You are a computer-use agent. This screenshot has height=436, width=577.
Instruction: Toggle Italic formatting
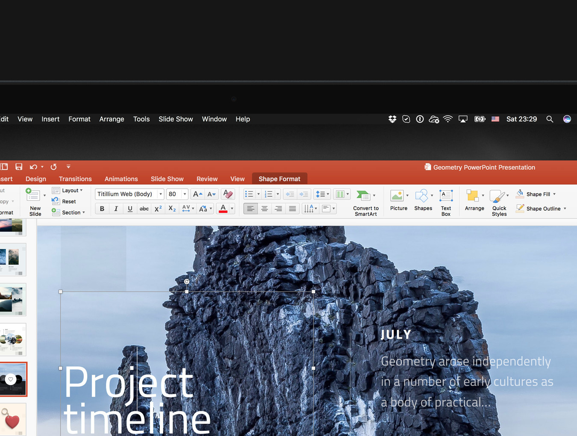pos(116,209)
